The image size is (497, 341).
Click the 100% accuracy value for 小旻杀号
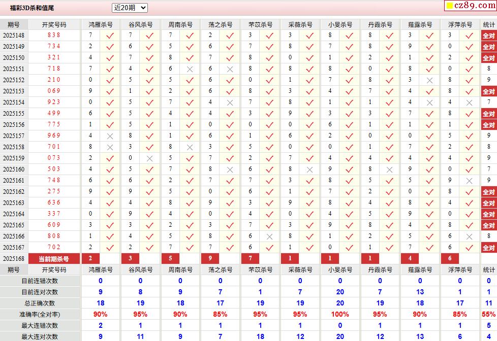click(340, 315)
